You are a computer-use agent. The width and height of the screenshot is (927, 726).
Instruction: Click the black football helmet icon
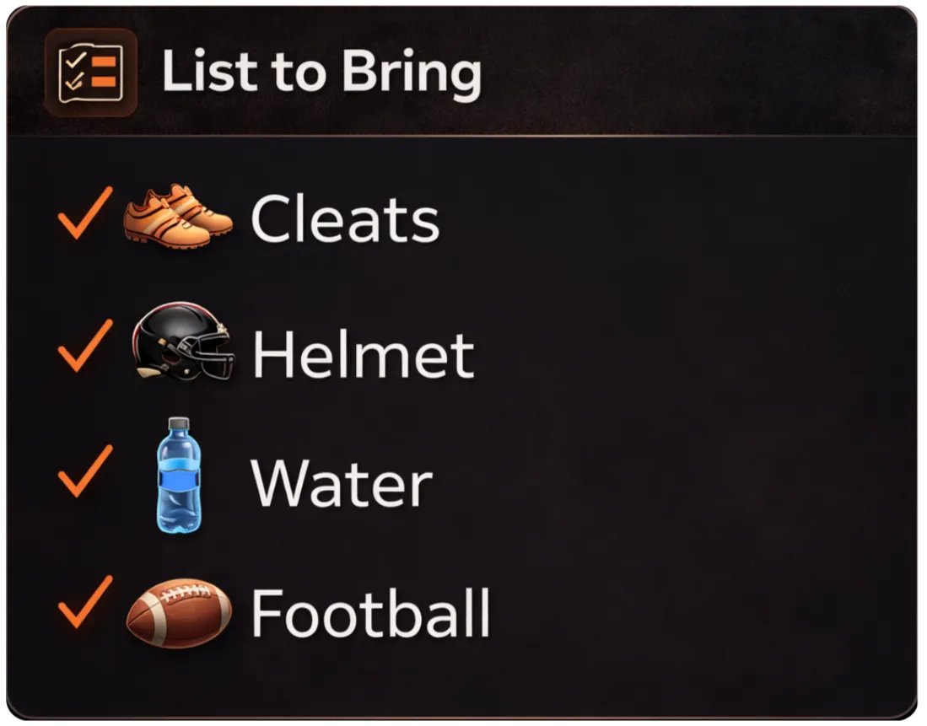[x=183, y=341]
